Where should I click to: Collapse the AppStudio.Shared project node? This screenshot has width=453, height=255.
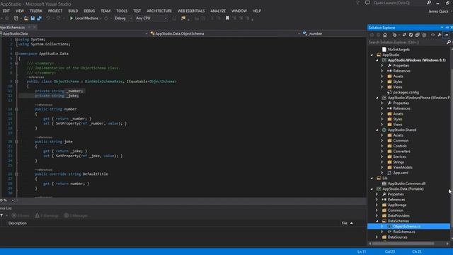coord(377,130)
